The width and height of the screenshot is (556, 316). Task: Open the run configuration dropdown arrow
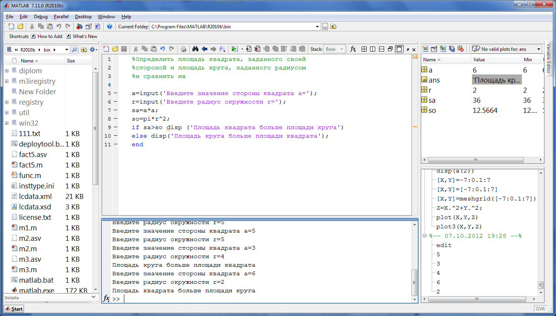[x=242, y=49]
